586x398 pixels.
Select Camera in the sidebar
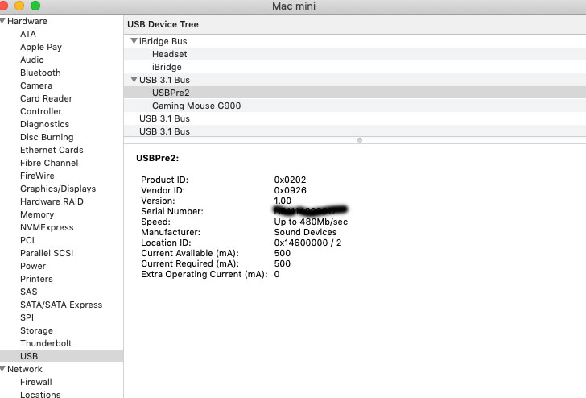click(x=36, y=85)
